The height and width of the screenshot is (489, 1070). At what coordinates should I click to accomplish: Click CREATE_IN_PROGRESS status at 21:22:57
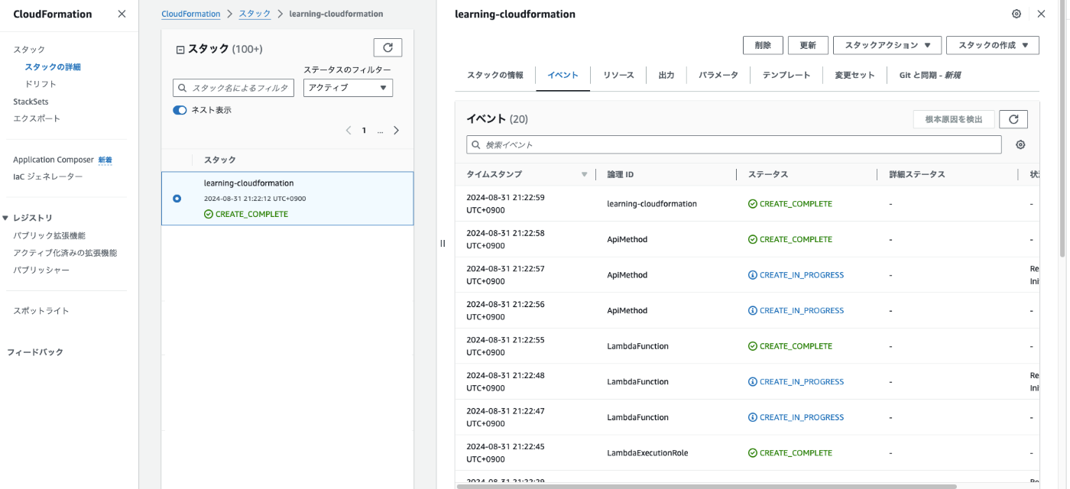(796, 275)
